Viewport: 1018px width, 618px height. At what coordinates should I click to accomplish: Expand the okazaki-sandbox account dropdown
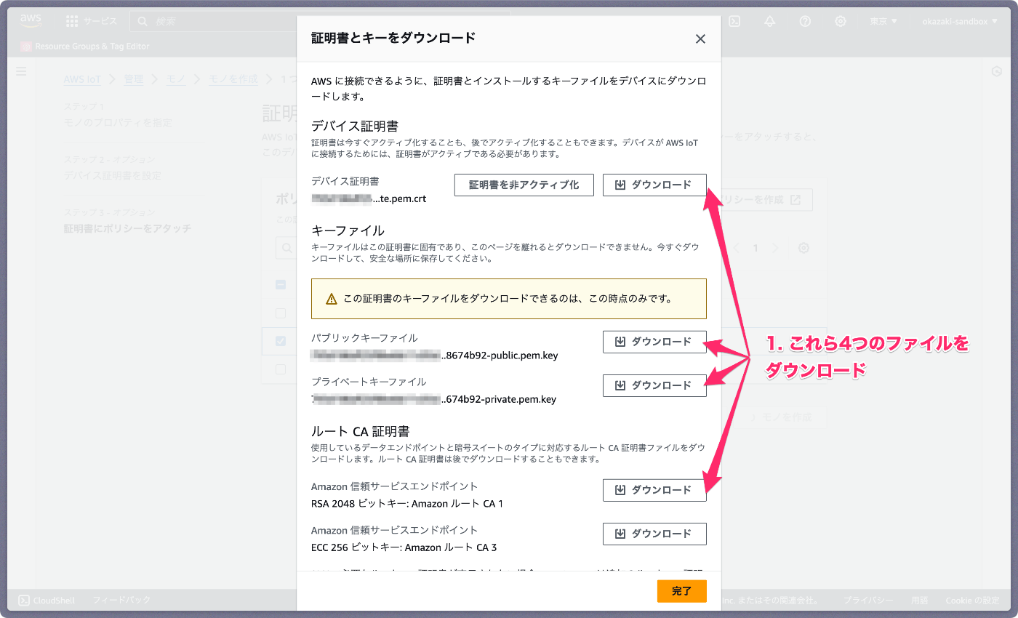click(960, 21)
